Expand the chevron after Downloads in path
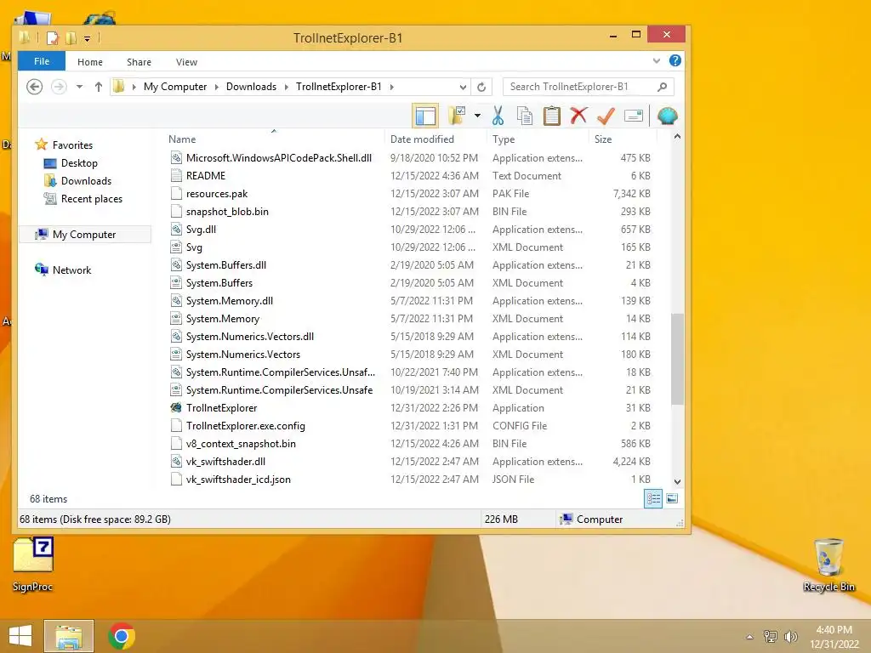871x653 pixels. pos(286,87)
